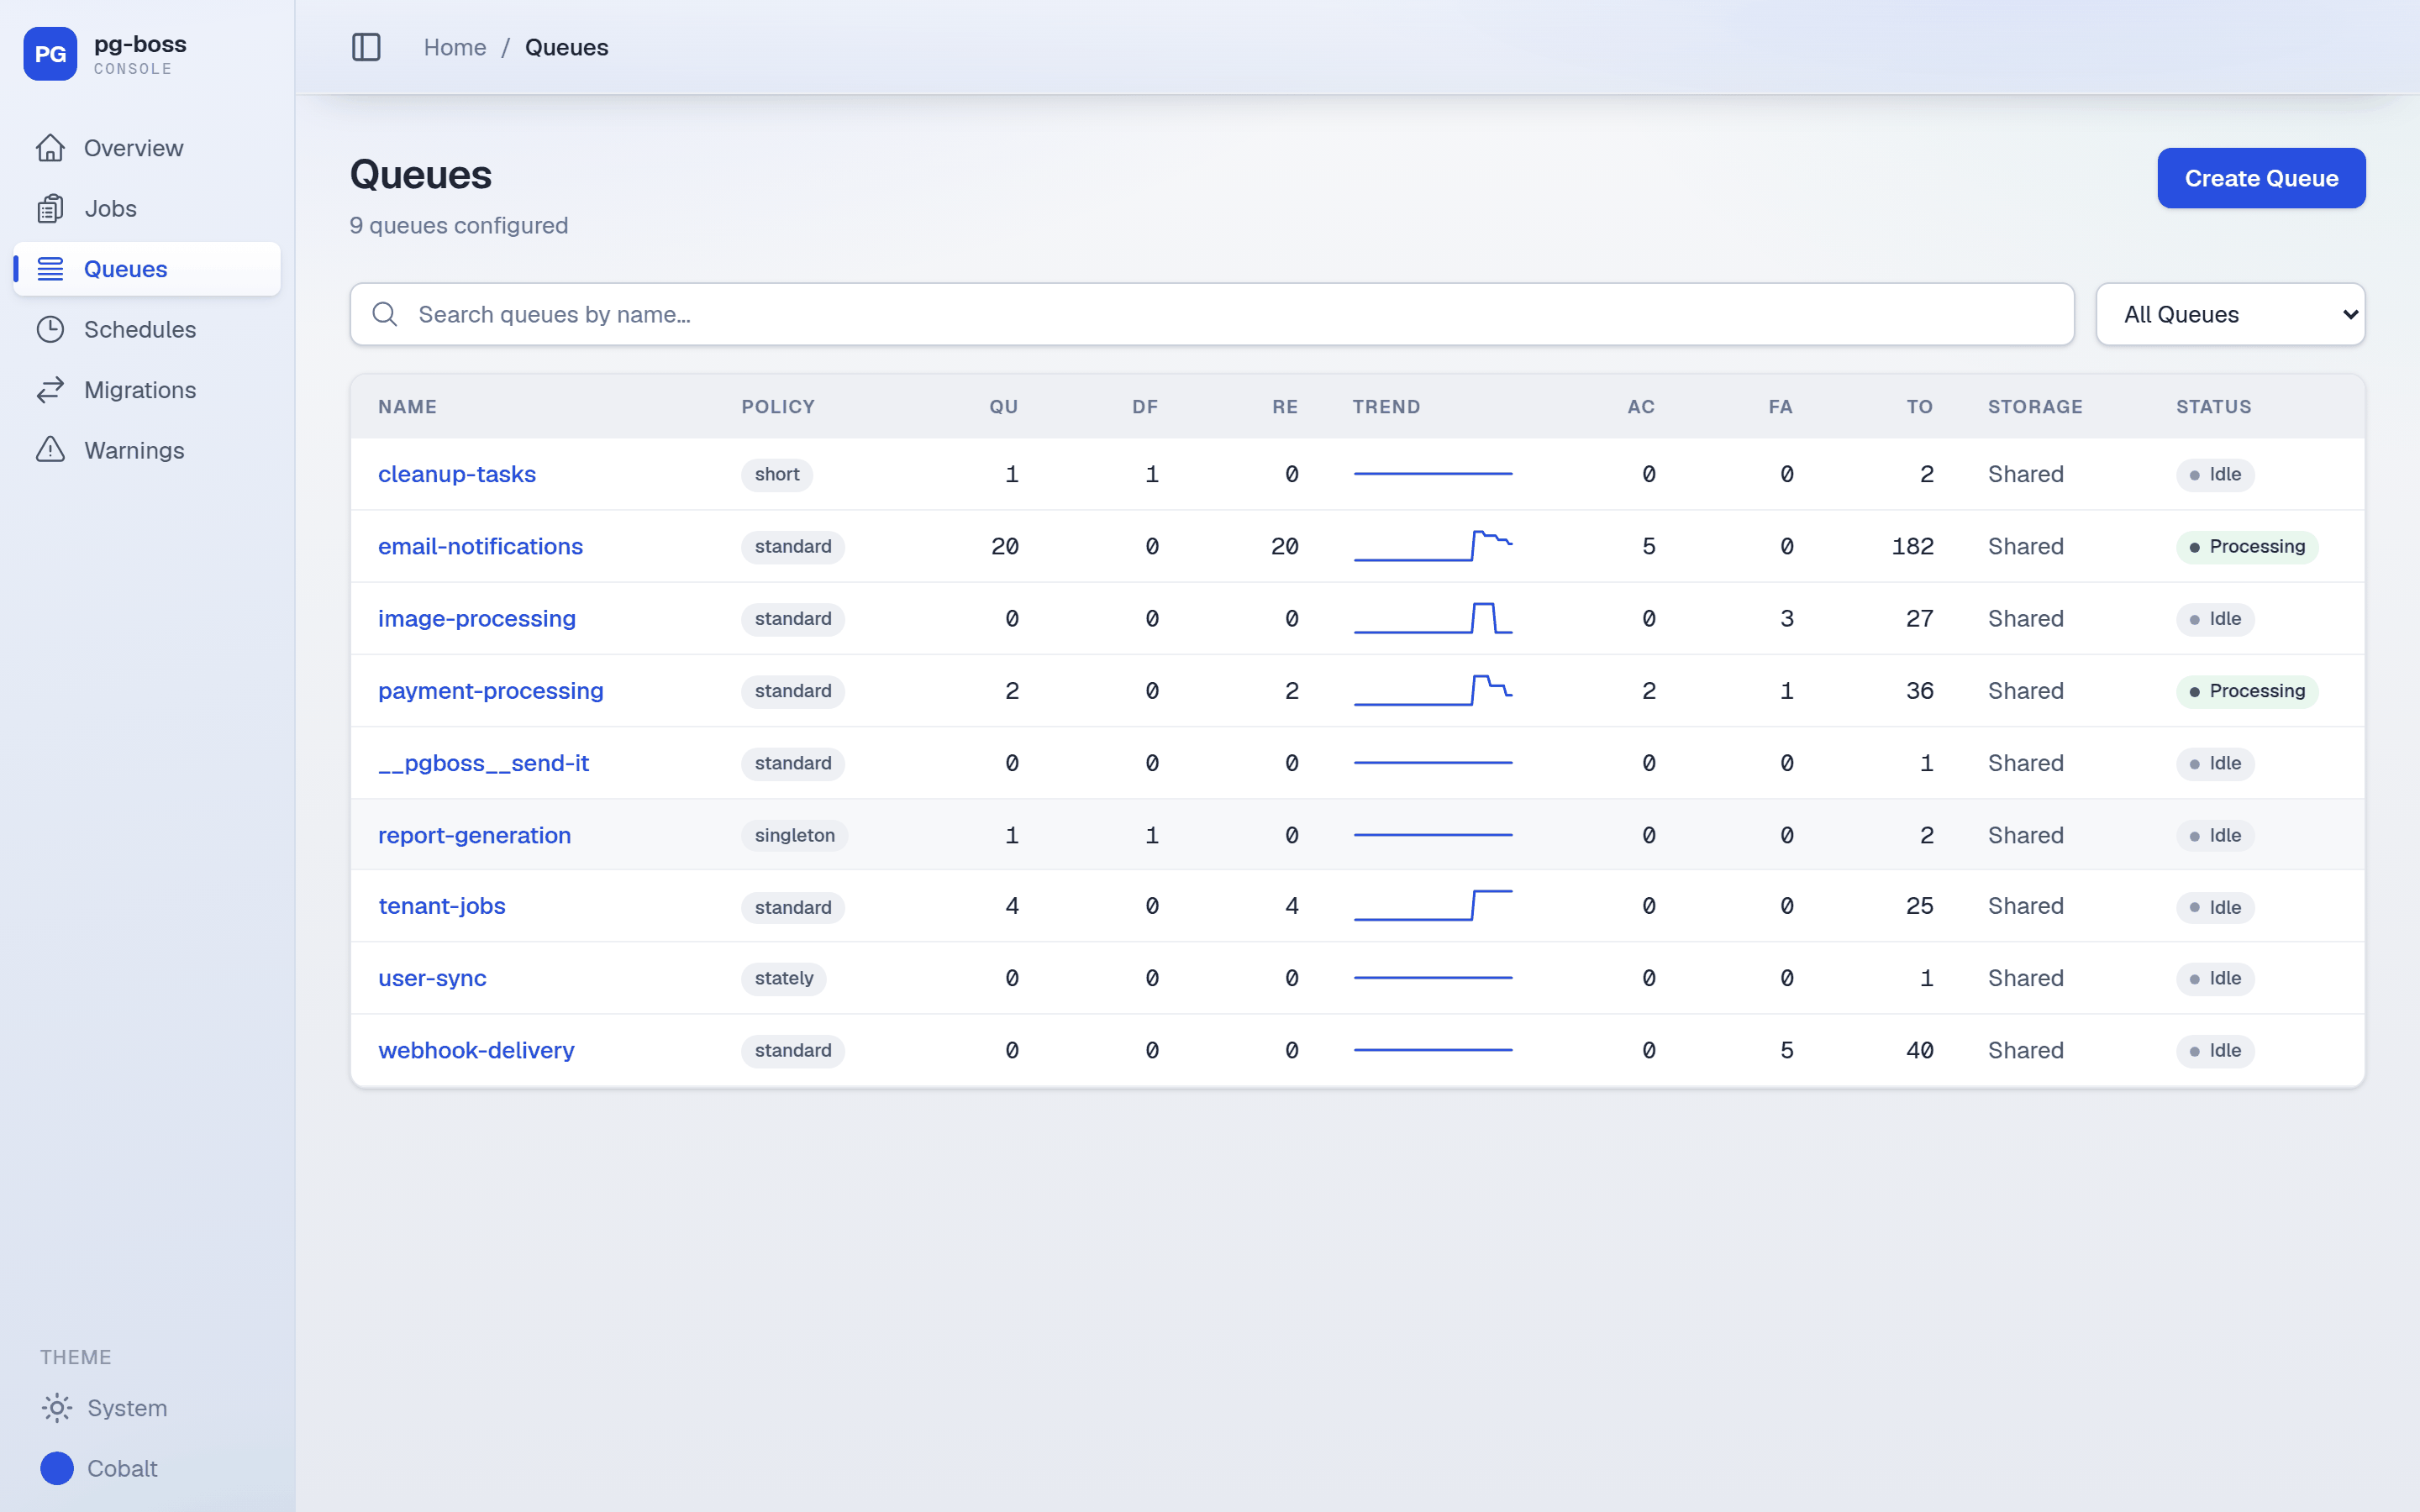Open the email-notifications queue
The width and height of the screenshot is (2420, 1512).
(480, 546)
